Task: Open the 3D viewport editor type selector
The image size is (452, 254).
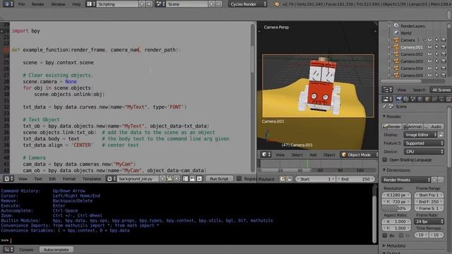Action: [266, 155]
